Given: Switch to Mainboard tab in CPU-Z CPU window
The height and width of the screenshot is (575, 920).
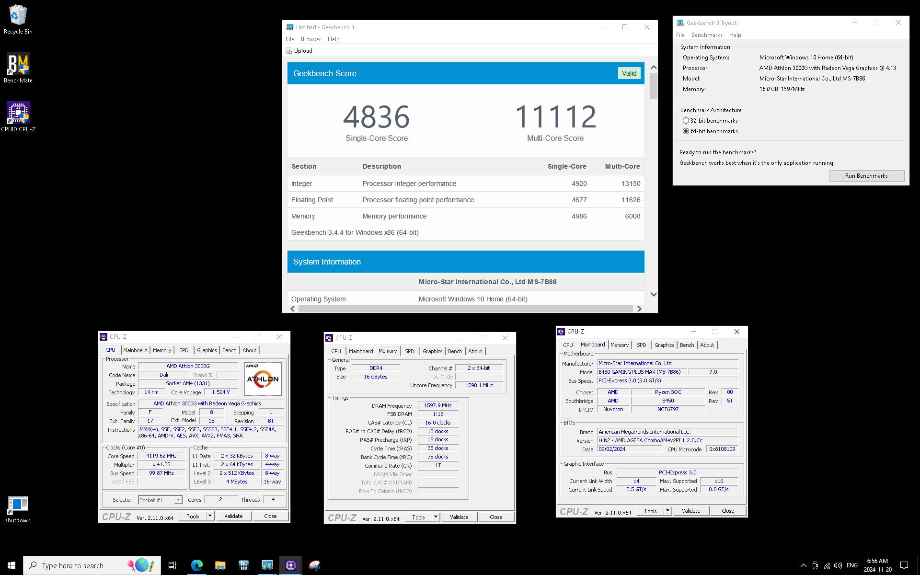Looking at the screenshot, I should (x=135, y=350).
